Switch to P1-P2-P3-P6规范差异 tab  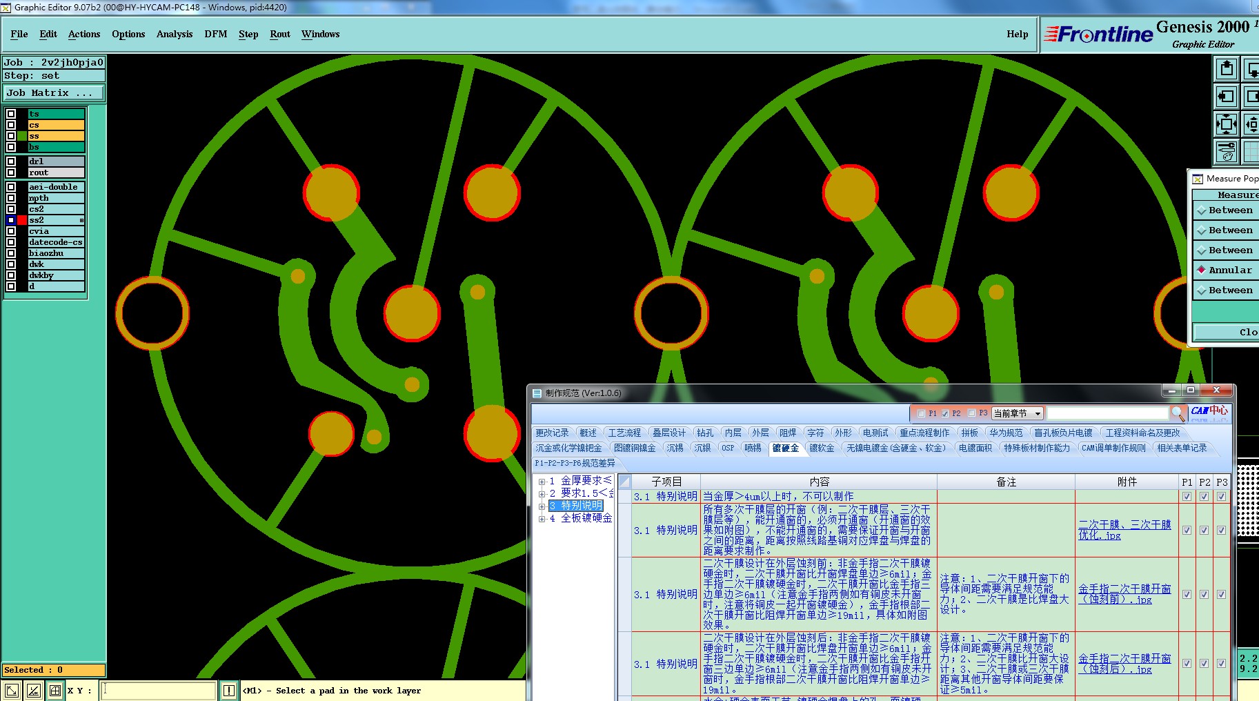(575, 463)
